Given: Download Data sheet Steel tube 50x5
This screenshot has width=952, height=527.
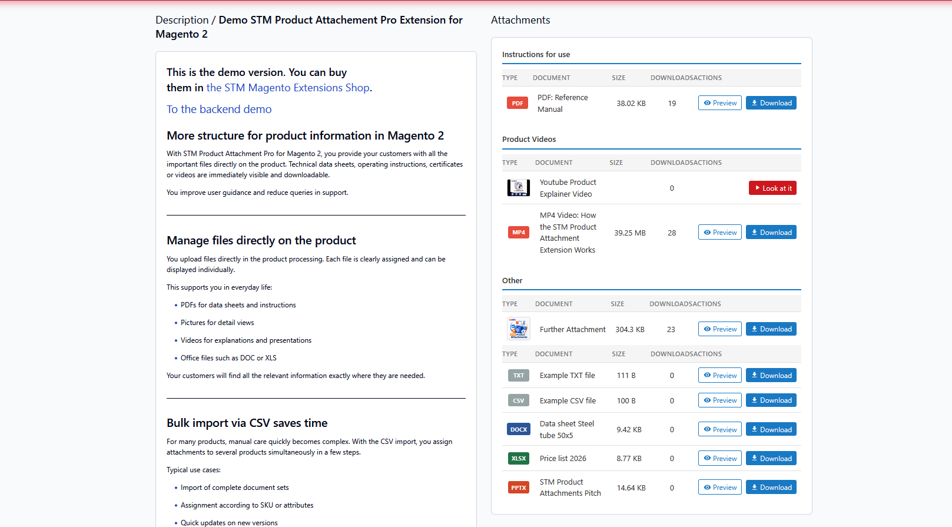Looking at the screenshot, I should tap(771, 429).
